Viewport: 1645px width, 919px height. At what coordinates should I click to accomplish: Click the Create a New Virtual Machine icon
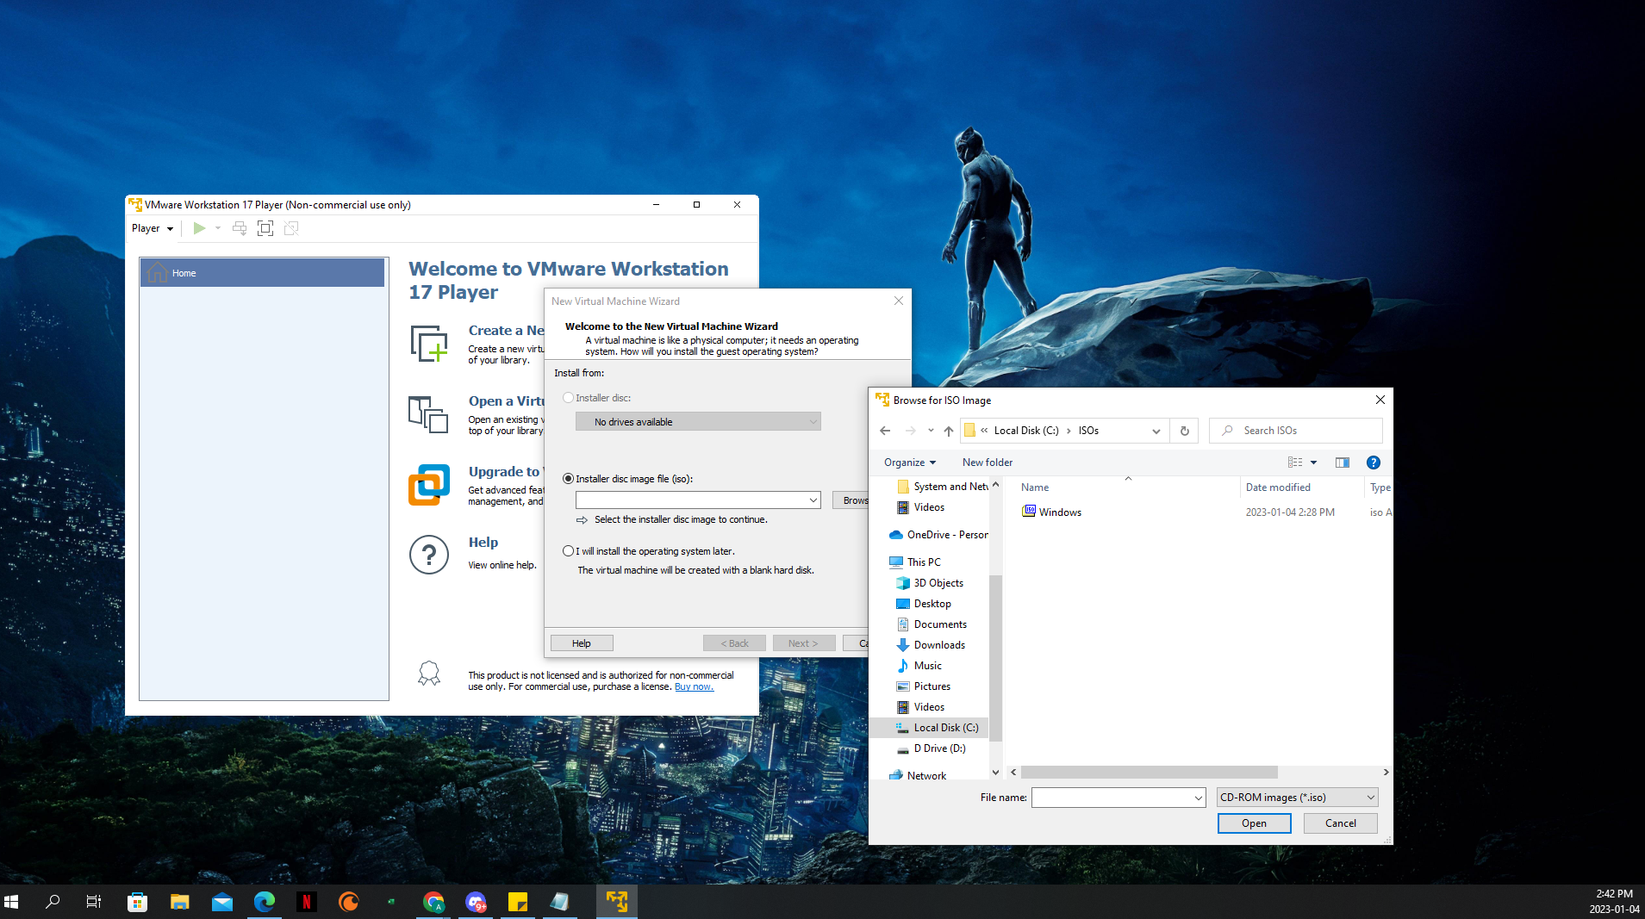tap(429, 344)
